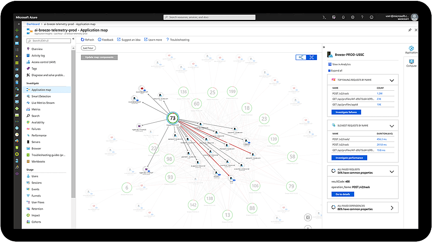
Task: Click the zoom-to-fit button on the map
Action: (308, 217)
